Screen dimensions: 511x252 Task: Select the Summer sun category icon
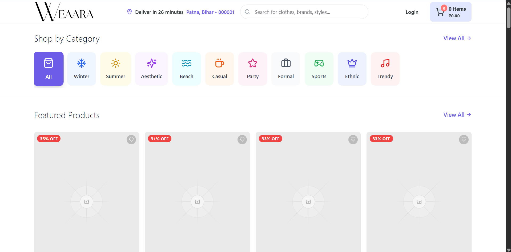[115, 63]
